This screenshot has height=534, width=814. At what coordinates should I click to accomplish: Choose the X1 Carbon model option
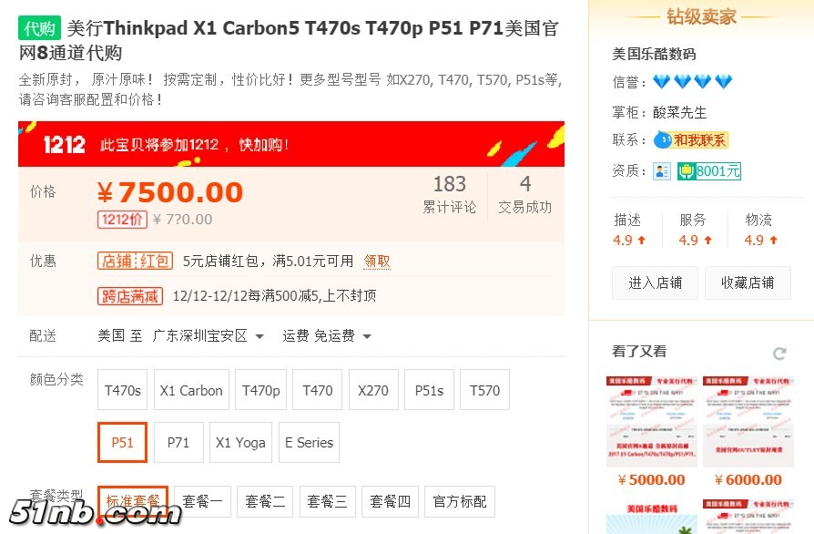pos(191,390)
